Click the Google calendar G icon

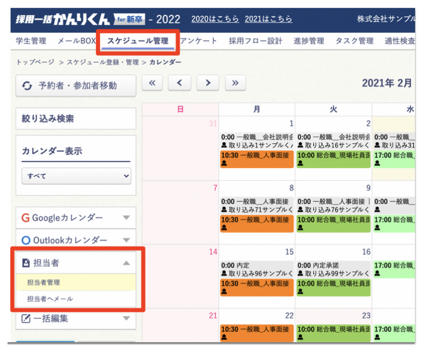(x=25, y=218)
